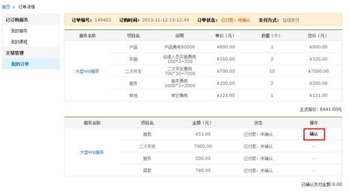Viewport: 350px width, 191px height.
Task: Click the 正式报价 8441.00元 total
Action: click(321, 109)
